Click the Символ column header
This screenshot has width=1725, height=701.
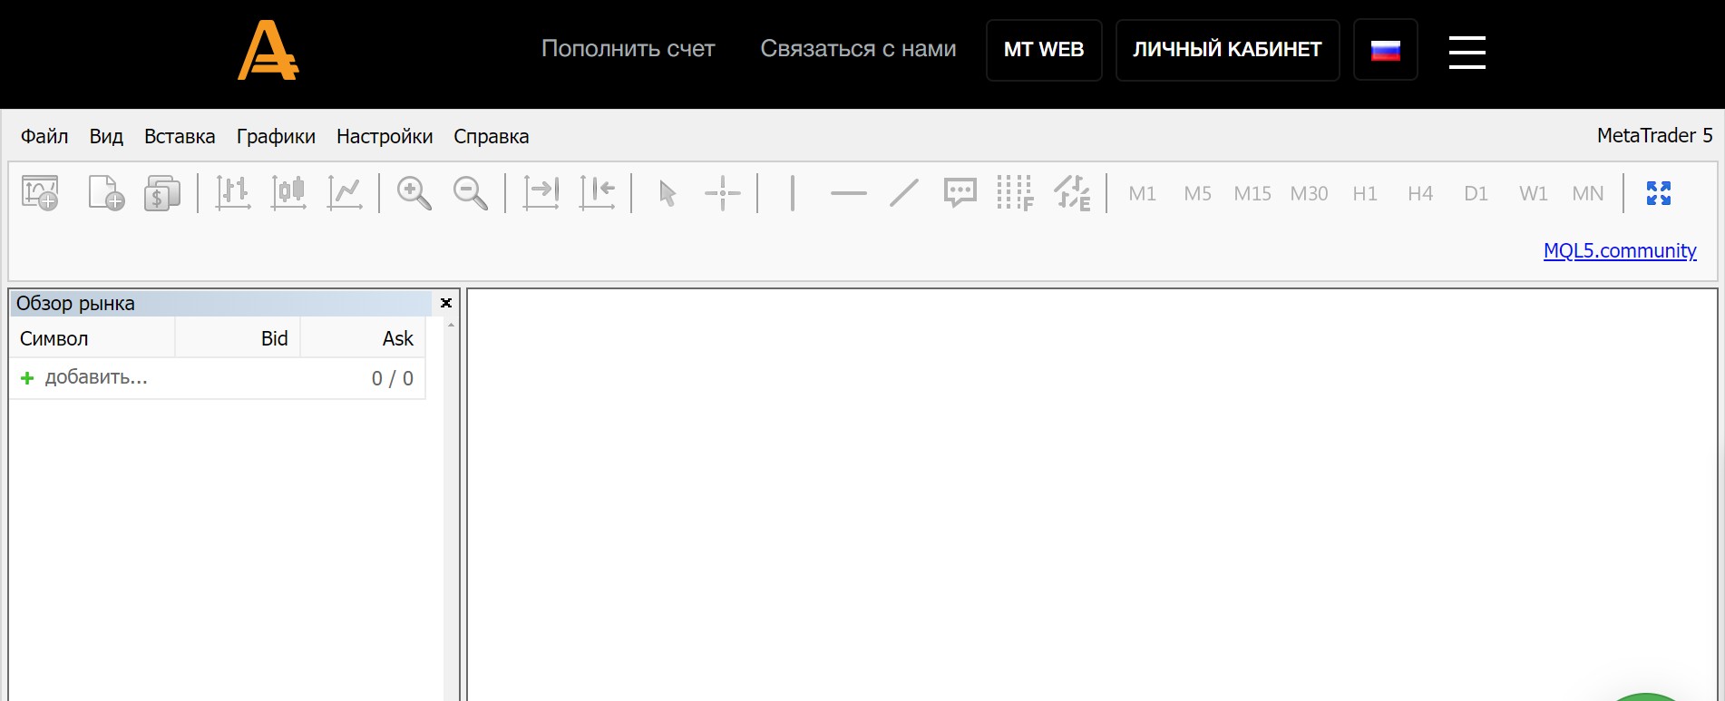pyautogui.click(x=93, y=338)
